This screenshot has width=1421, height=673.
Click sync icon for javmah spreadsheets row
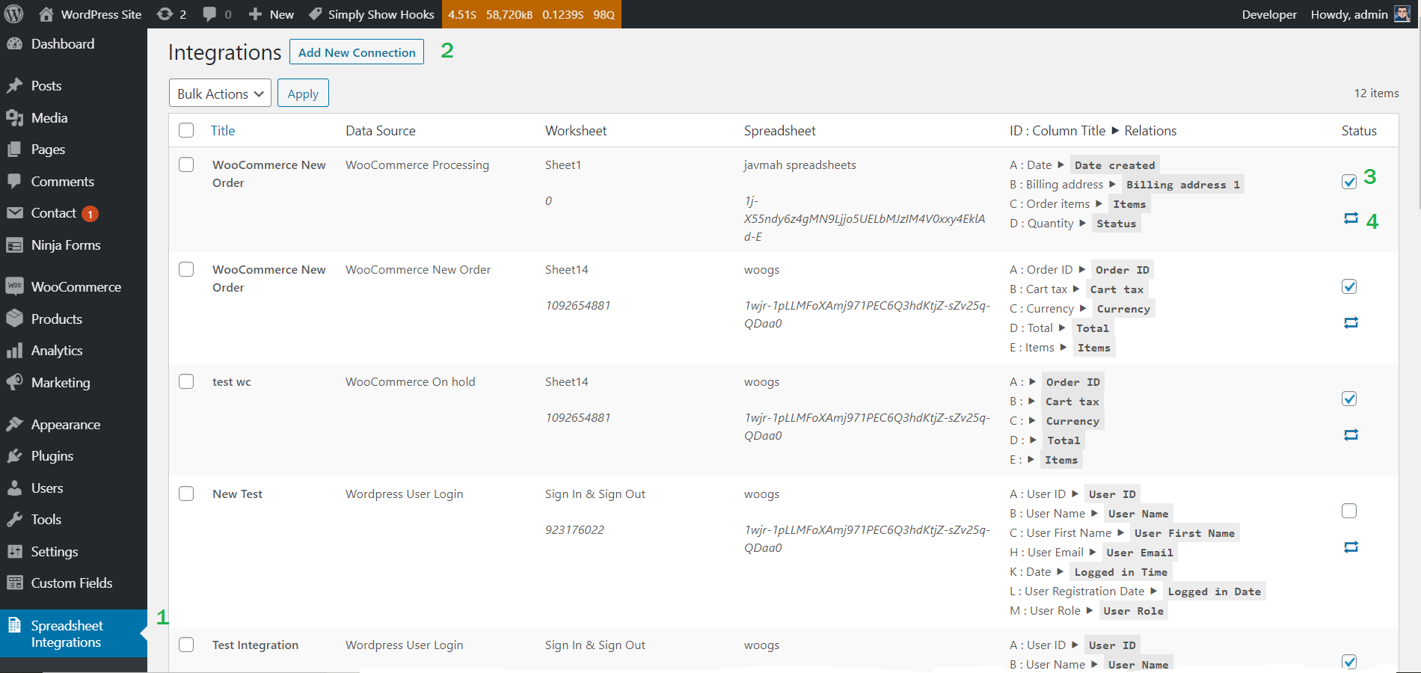click(x=1351, y=218)
